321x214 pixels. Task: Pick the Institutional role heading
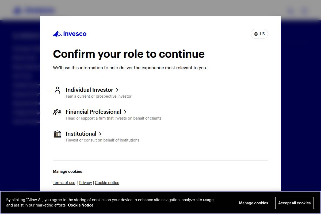(x=81, y=134)
